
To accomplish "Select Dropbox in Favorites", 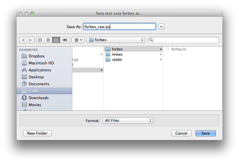I will coord(44,56).
